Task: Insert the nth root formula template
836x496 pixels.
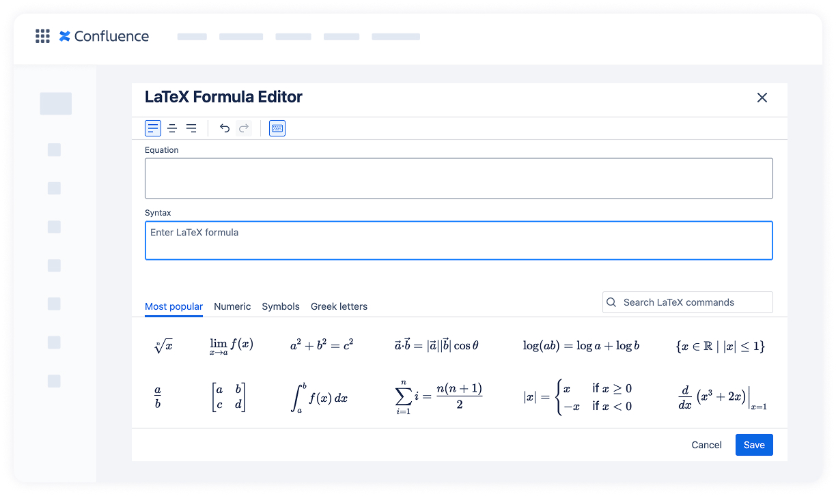Action: pyautogui.click(x=163, y=346)
